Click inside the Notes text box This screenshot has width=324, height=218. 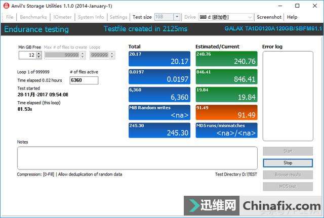pos(137,158)
